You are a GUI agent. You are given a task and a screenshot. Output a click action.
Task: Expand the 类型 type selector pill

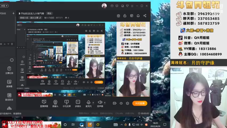(4, 6)
